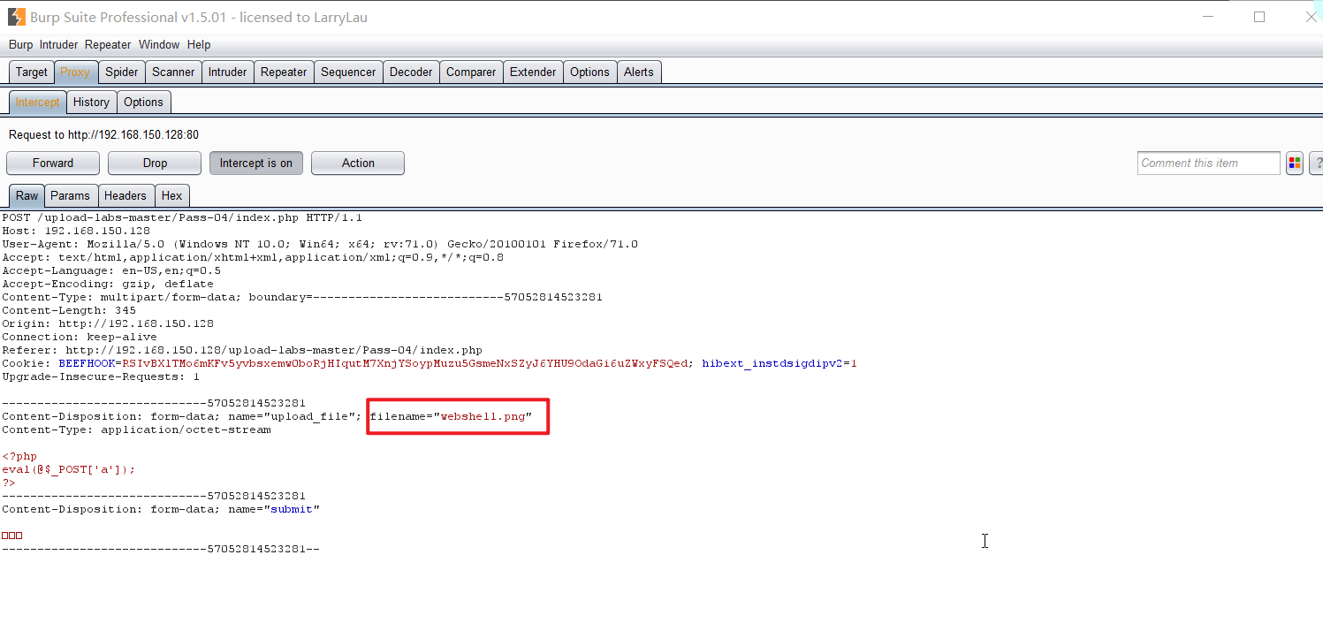Click the final multipart boundary line

pyautogui.click(x=161, y=549)
